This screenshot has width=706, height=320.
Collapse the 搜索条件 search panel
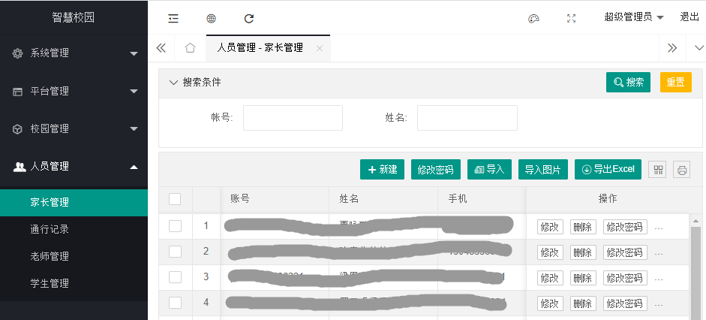174,82
